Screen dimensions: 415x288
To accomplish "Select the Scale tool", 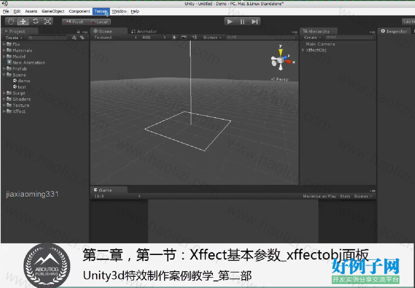I will click(x=47, y=22).
